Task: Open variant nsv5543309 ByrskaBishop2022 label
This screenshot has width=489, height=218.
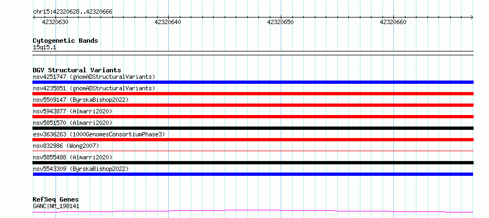Action: (81, 169)
